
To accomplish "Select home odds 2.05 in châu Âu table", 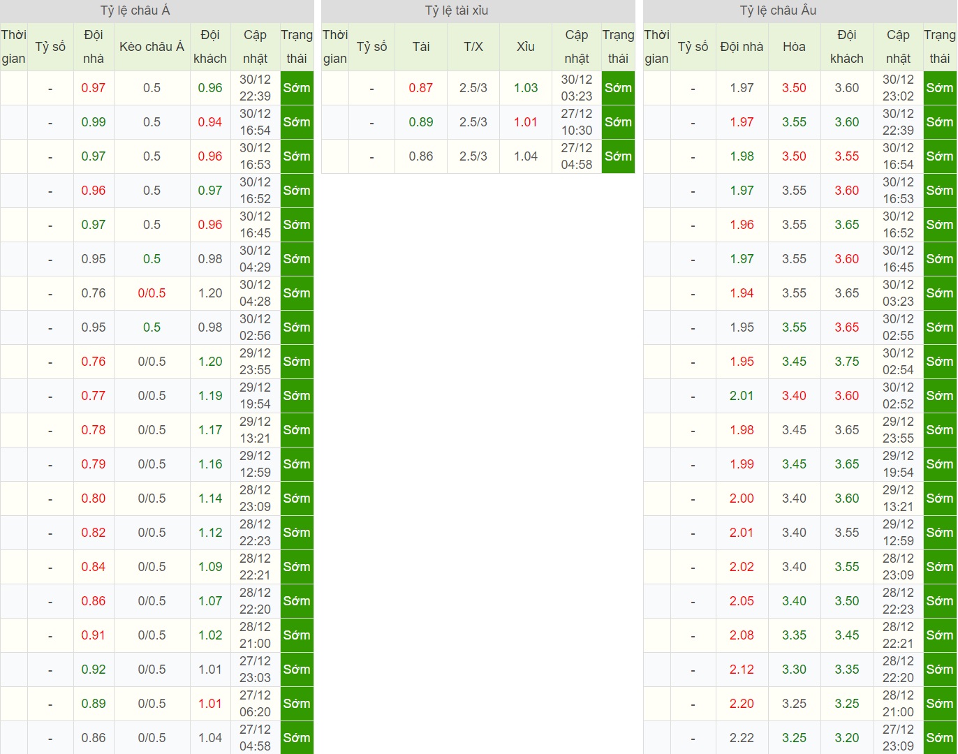I will (742, 601).
